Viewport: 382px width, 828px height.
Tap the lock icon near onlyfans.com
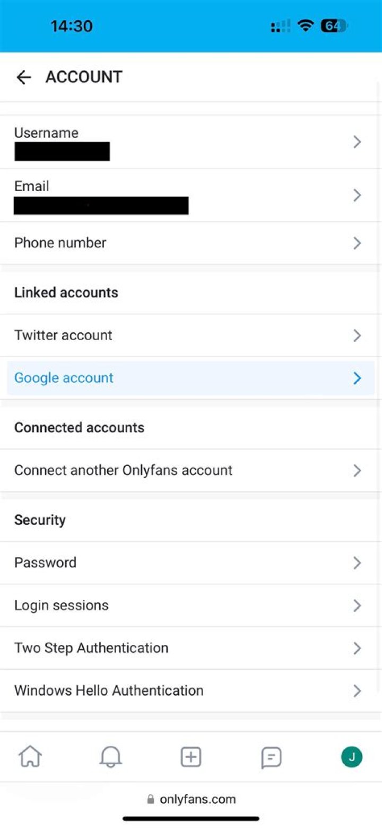(x=150, y=799)
